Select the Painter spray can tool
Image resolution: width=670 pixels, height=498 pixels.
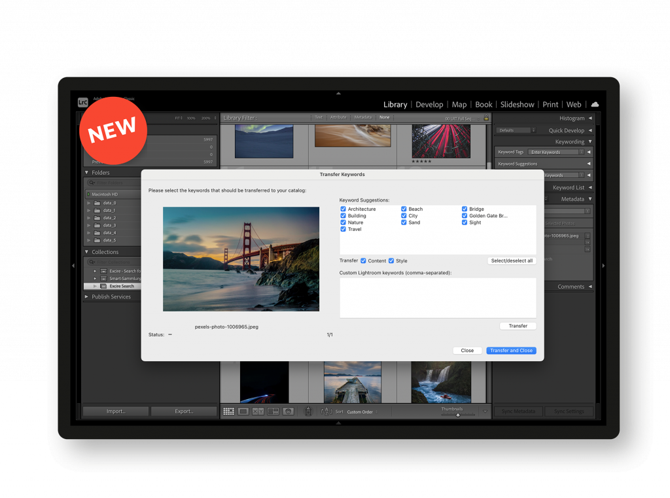click(x=308, y=412)
